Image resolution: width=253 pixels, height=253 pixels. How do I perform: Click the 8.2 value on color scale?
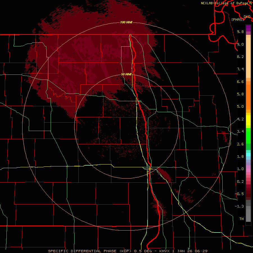pos(240,57)
